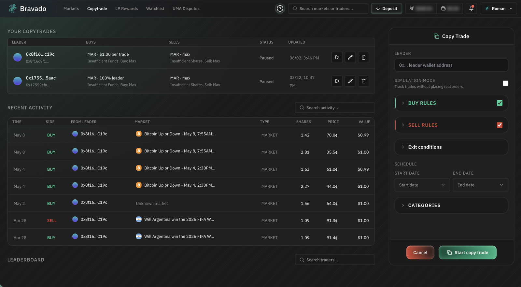The height and width of the screenshot is (287, 521).
Task: Click the 0x1755...5aac leader avatar
Action: [18, 81]
